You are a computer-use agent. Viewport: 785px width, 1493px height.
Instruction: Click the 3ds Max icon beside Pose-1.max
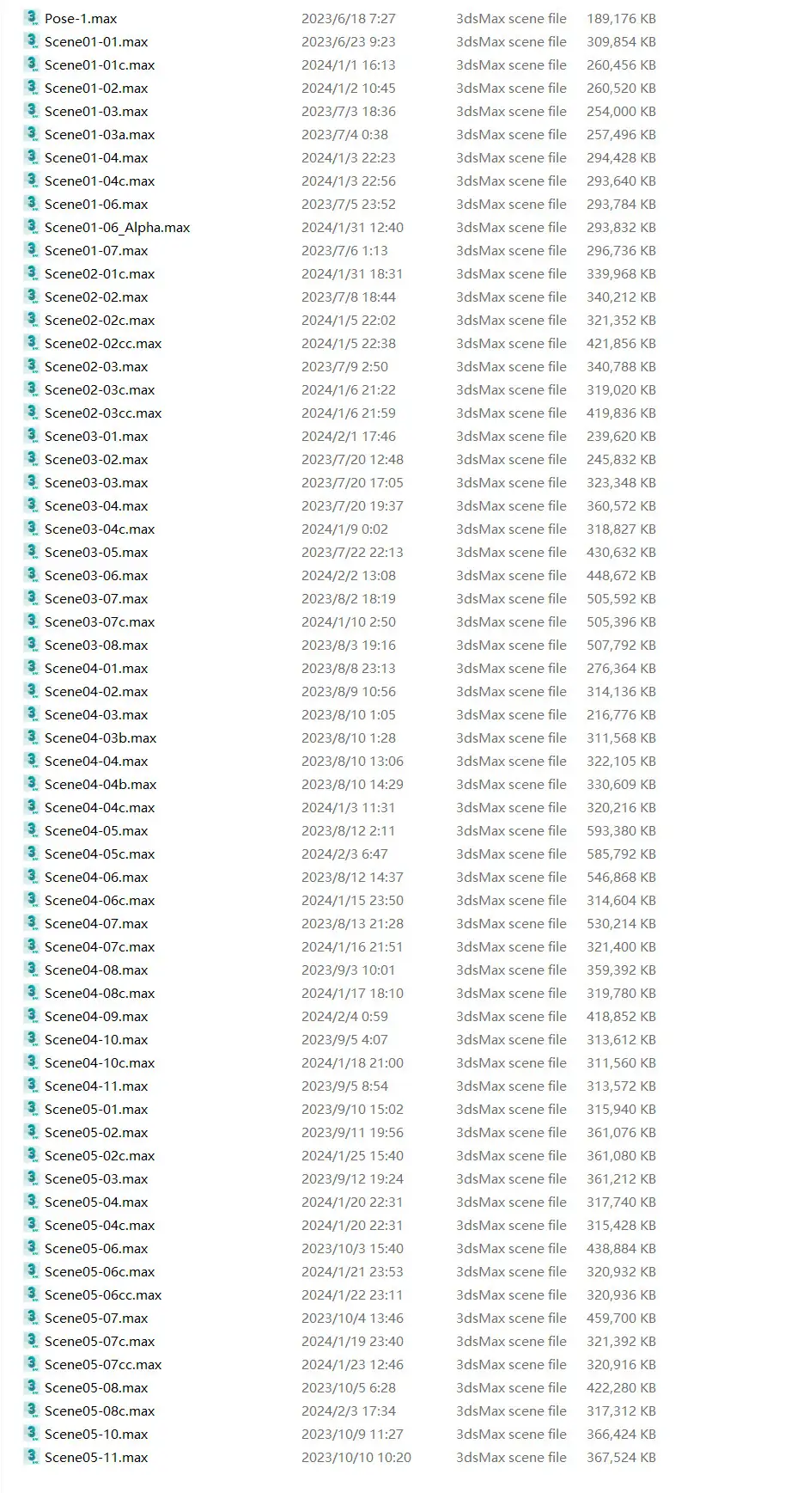32,18
